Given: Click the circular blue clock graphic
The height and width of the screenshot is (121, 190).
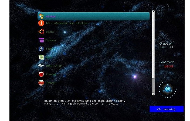Looking at the screenshot, I should pos(168,89).
